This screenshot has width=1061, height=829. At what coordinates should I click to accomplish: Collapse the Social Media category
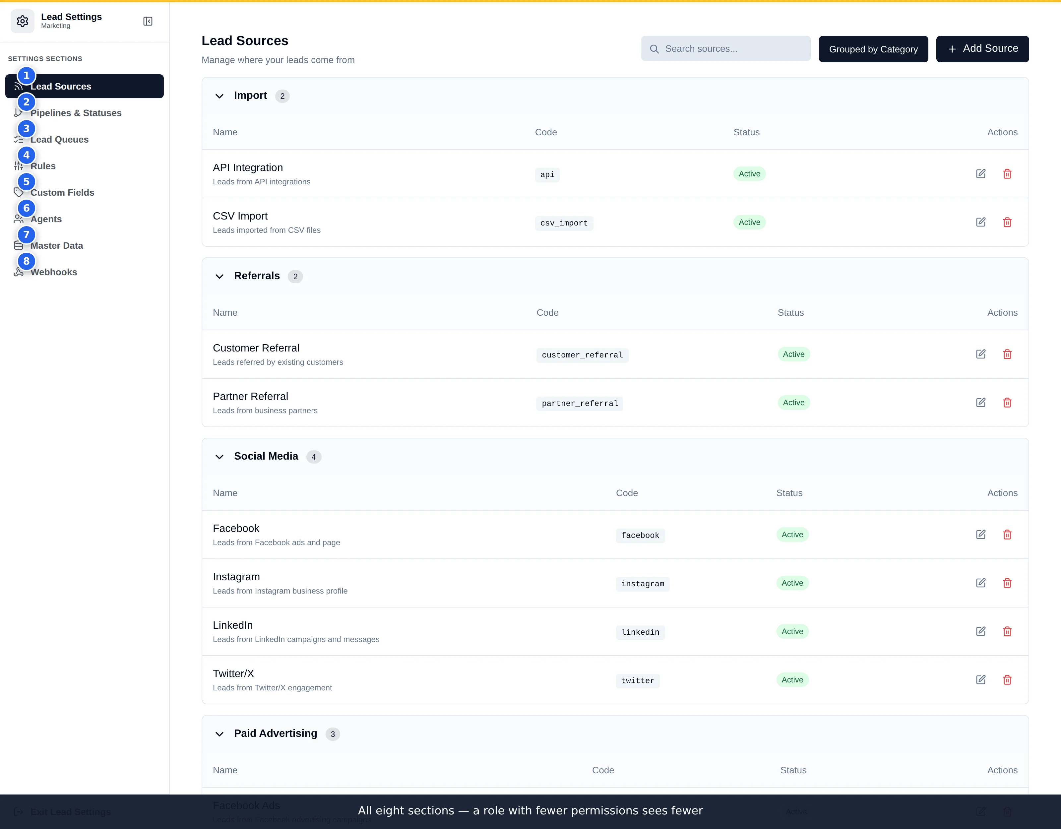pyautogui.click(x=219, y=457)
